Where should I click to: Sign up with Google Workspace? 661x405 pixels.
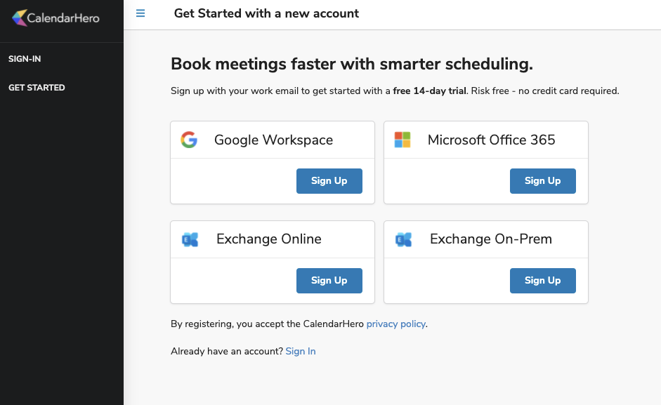(329, 181)
